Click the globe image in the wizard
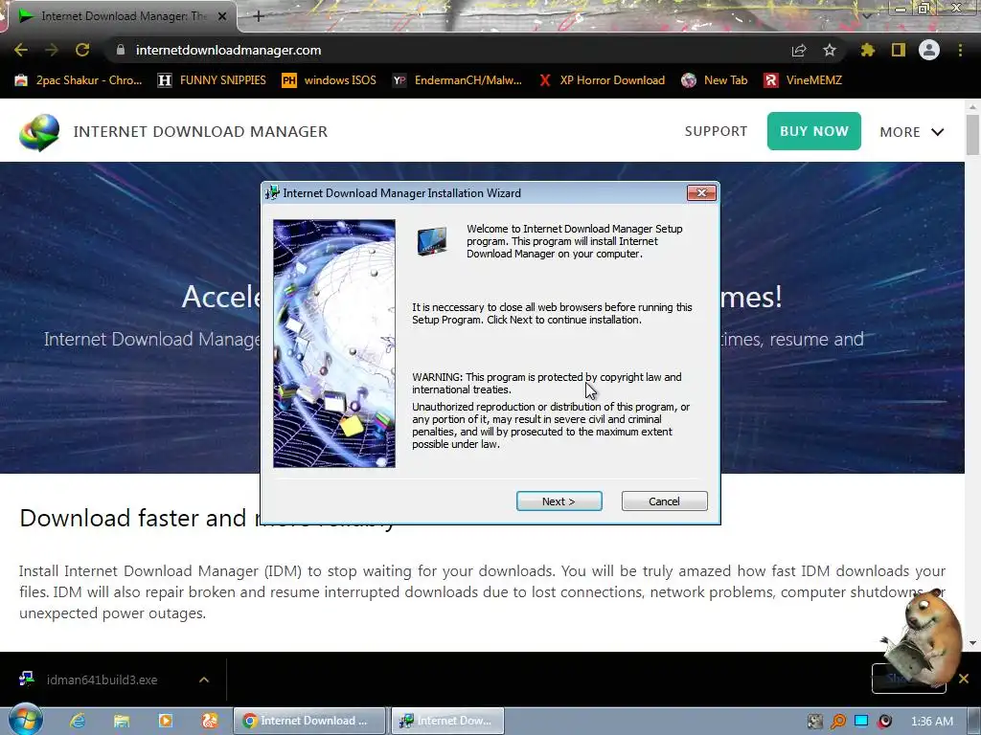981x735 pixels. (334, 344)
